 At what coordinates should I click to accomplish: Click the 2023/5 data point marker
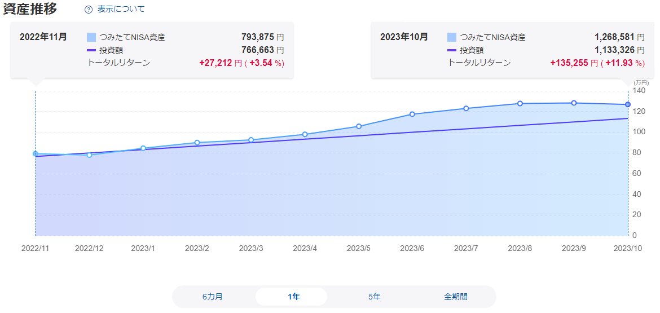click(359, 126)
